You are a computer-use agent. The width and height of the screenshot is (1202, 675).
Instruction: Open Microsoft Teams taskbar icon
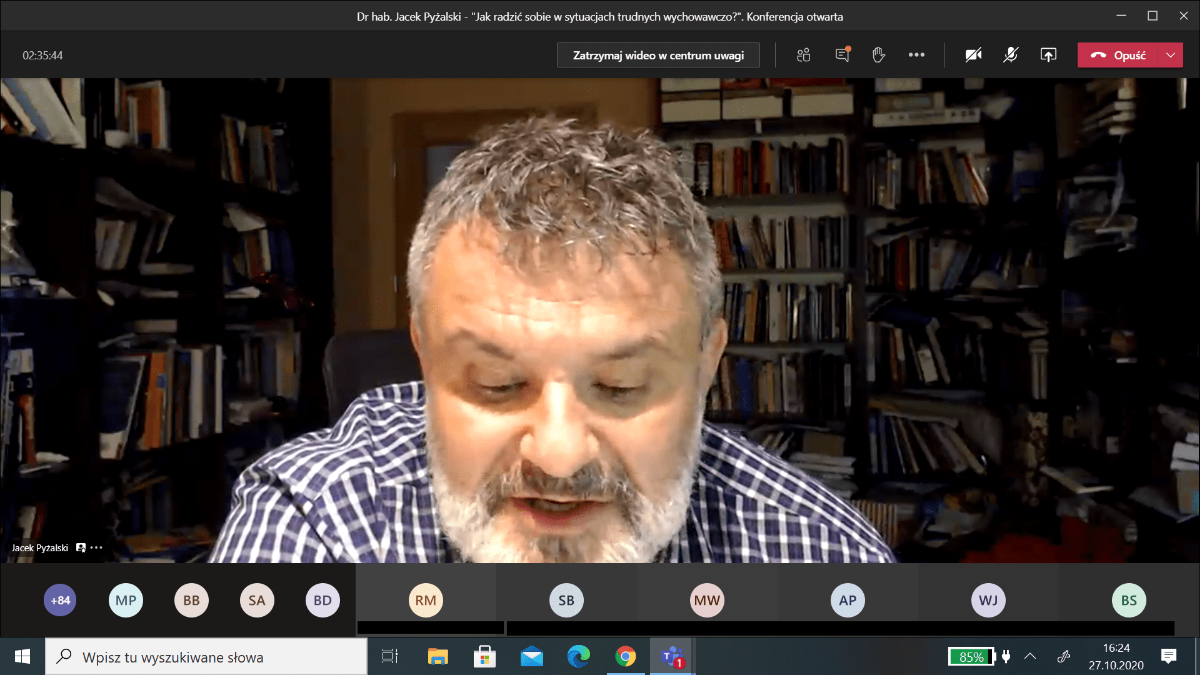coord(672,657)
